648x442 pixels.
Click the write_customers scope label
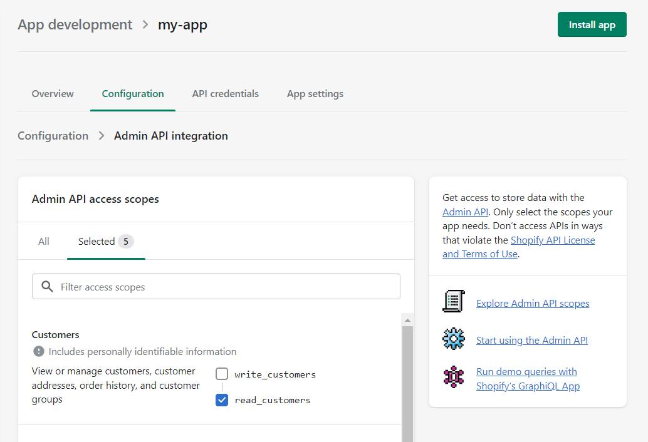275,374
